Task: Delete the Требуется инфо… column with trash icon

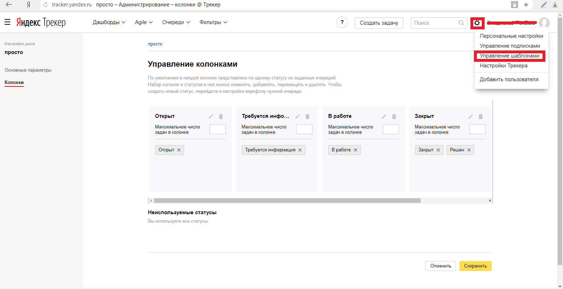Action: coord(307,116)
